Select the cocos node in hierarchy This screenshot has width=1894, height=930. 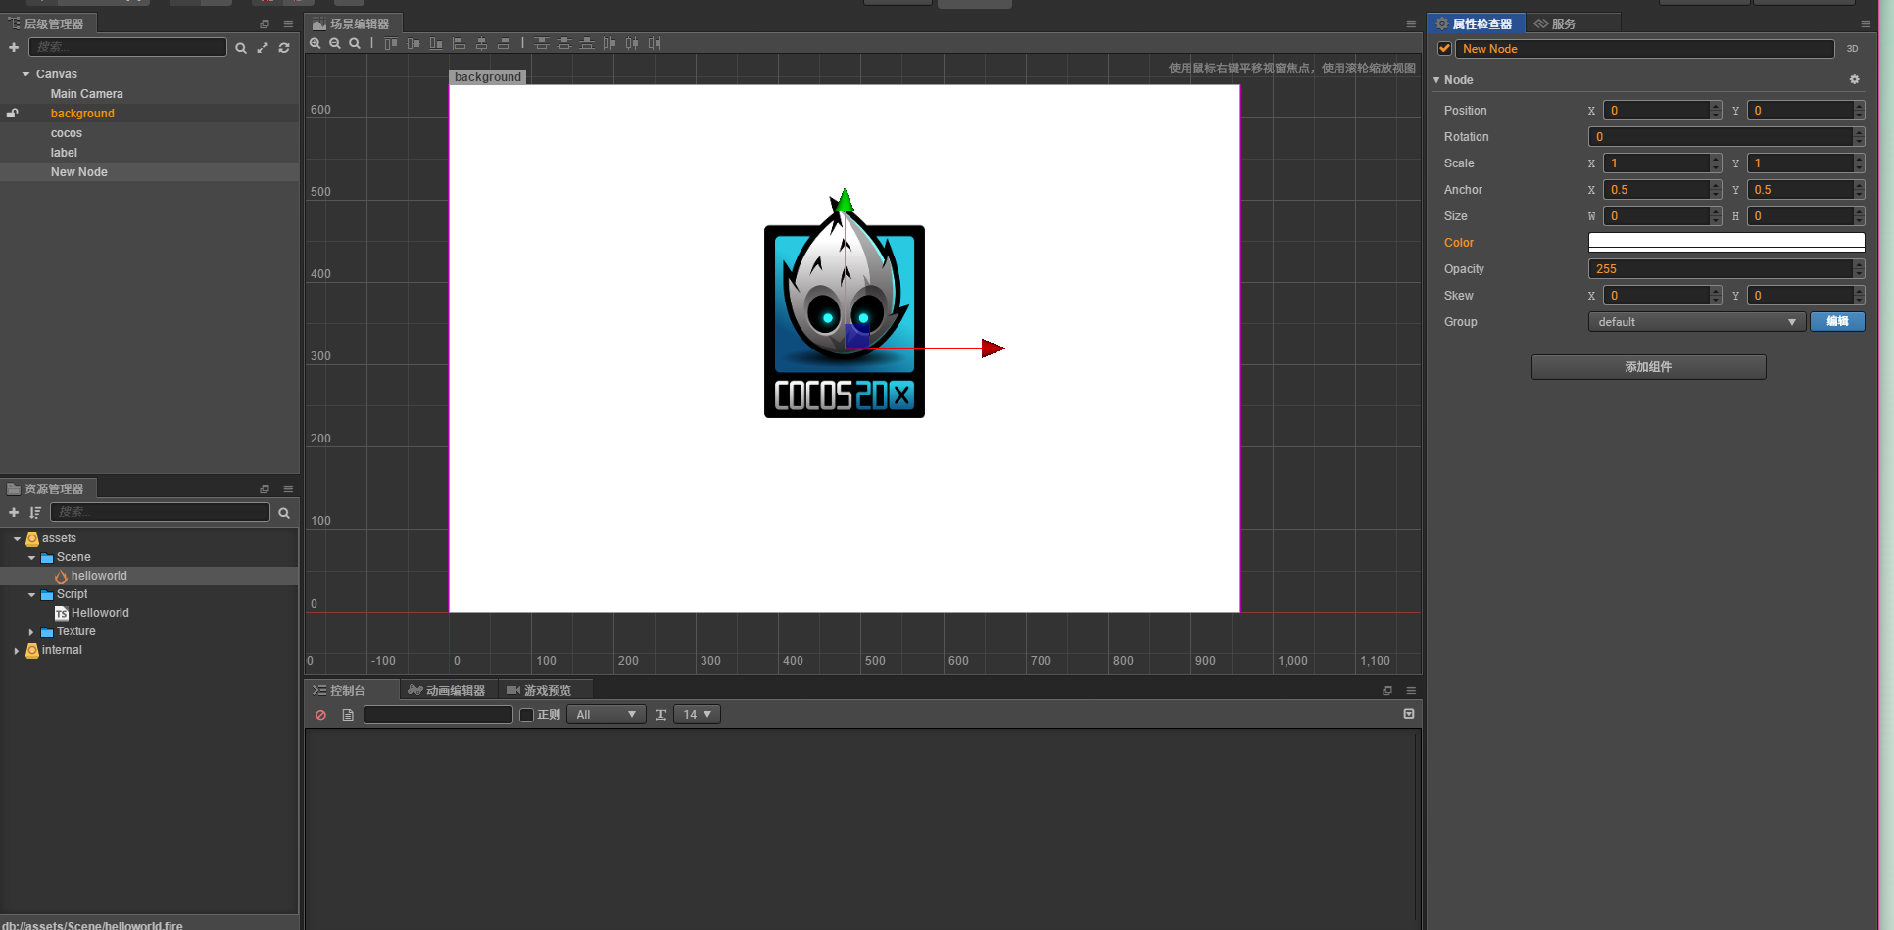(x=67, y=133)
